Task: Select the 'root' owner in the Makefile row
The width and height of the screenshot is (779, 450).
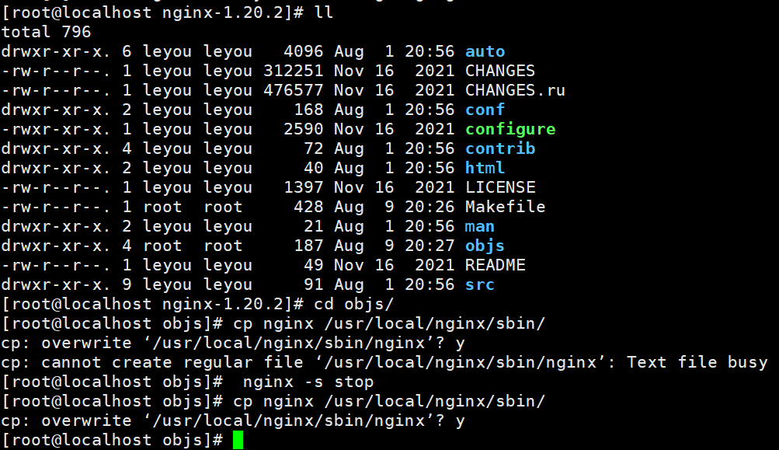Action: (x=162, y=207)
